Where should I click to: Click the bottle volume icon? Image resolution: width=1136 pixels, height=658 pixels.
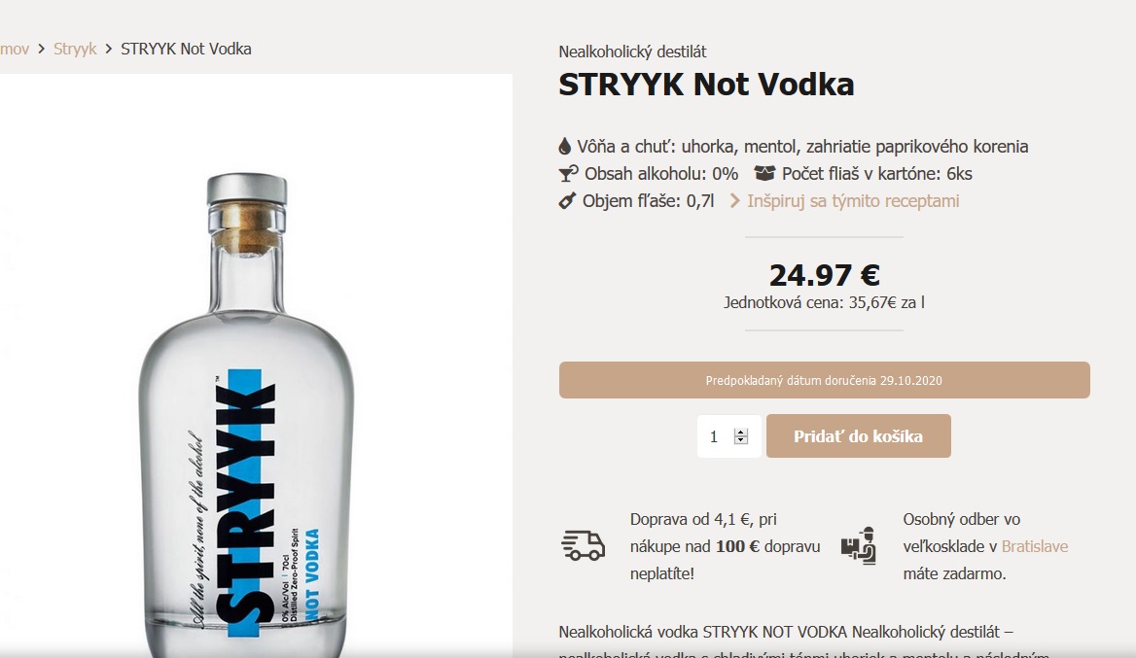click(568, 201)
